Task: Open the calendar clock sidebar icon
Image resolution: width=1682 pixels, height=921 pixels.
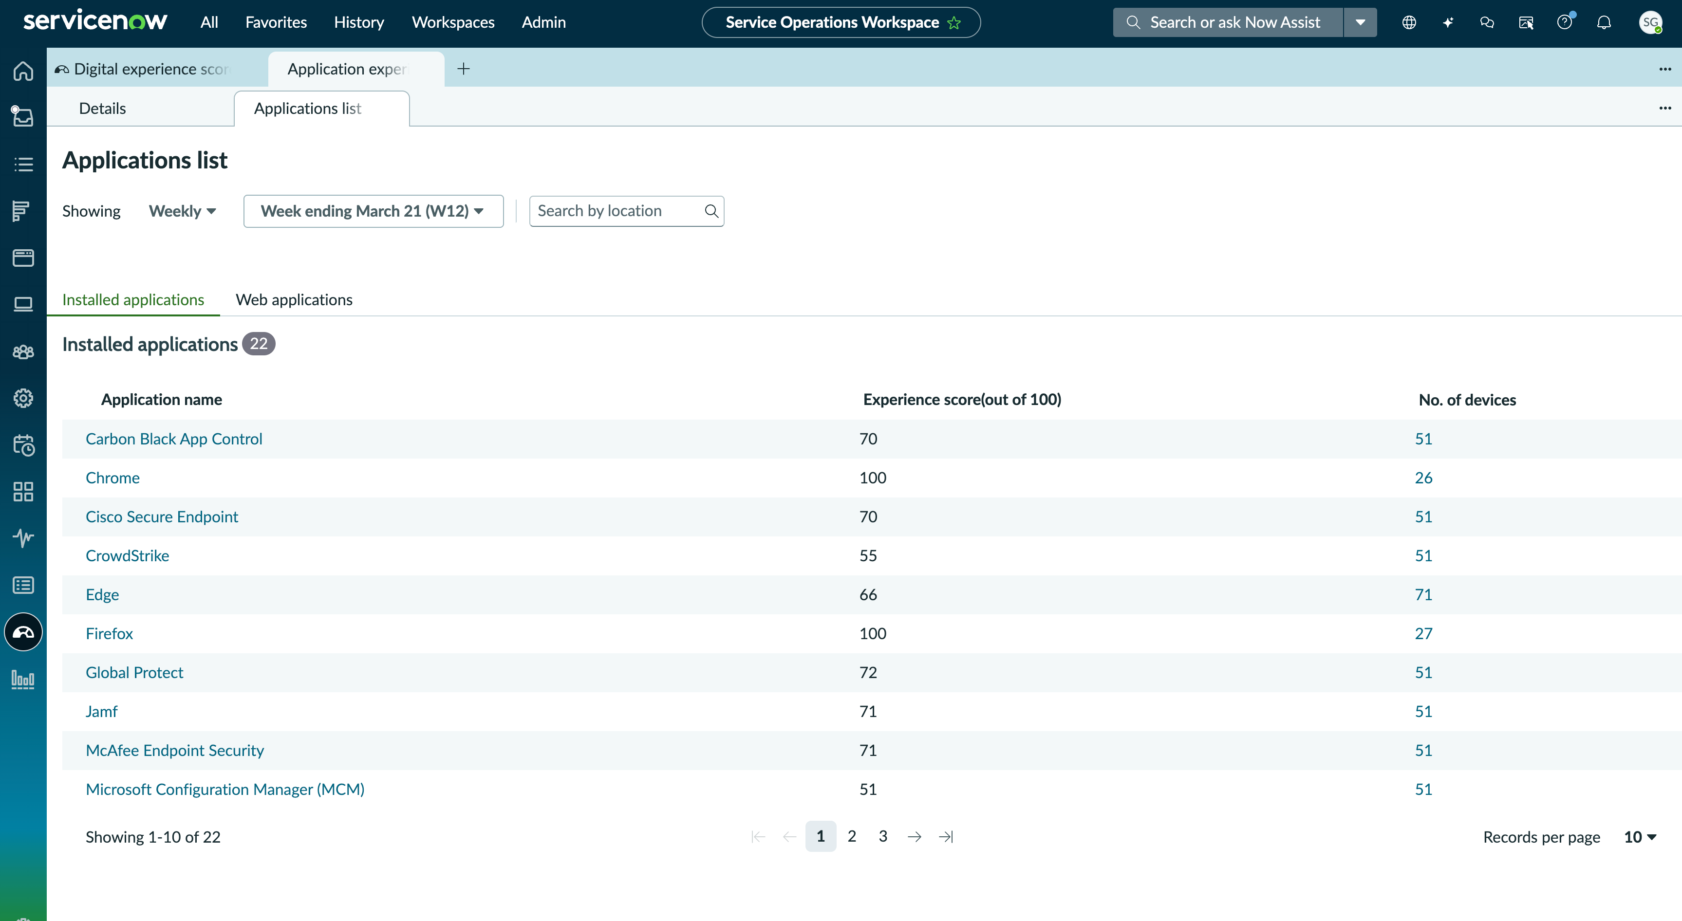Action: coord(23,445)
